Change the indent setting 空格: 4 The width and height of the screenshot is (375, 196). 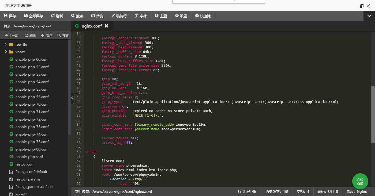(x=303, y=191)
